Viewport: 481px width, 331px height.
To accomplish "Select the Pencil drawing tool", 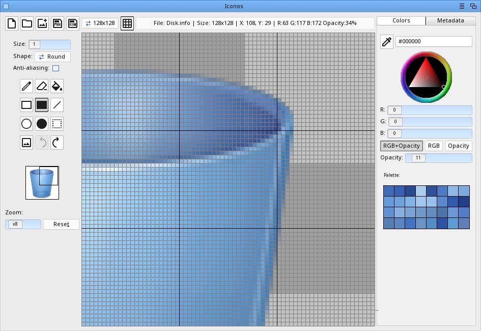I will click(x=26, y=86).
